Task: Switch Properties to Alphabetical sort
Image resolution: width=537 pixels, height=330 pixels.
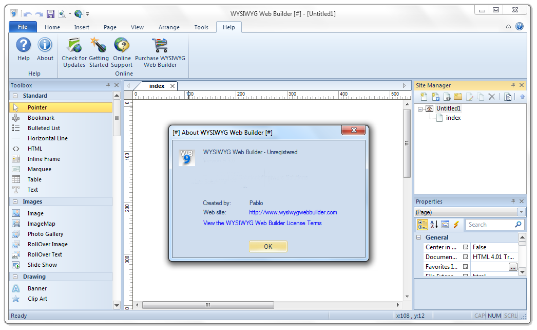Action: (x=434, y=225)
